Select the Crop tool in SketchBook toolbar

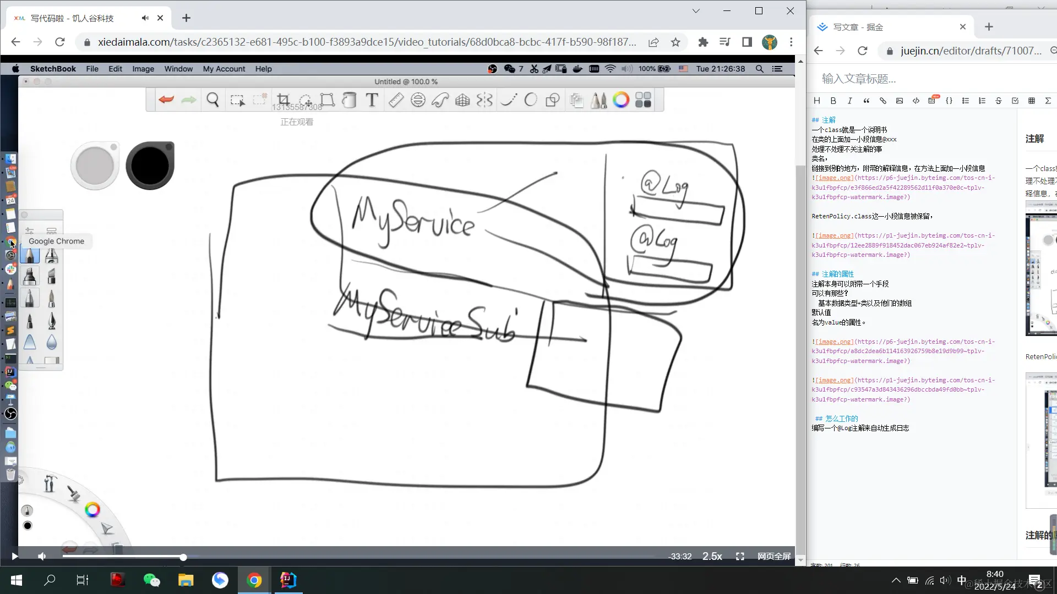[x=283, y=100]
